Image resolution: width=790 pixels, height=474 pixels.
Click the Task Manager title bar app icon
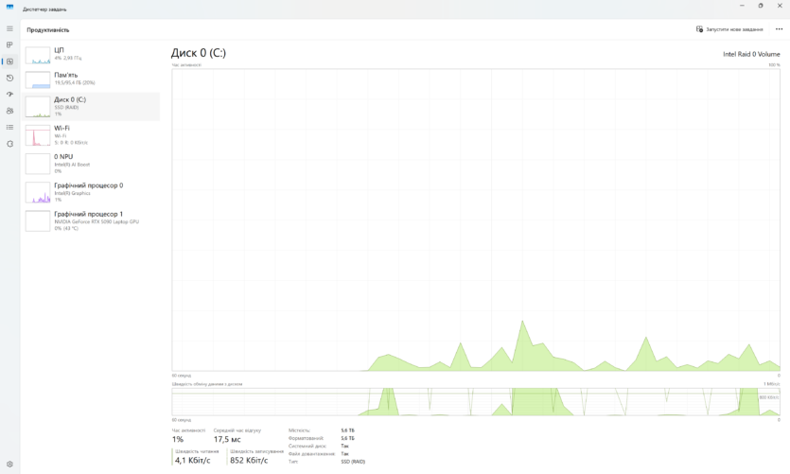(9, 7)
